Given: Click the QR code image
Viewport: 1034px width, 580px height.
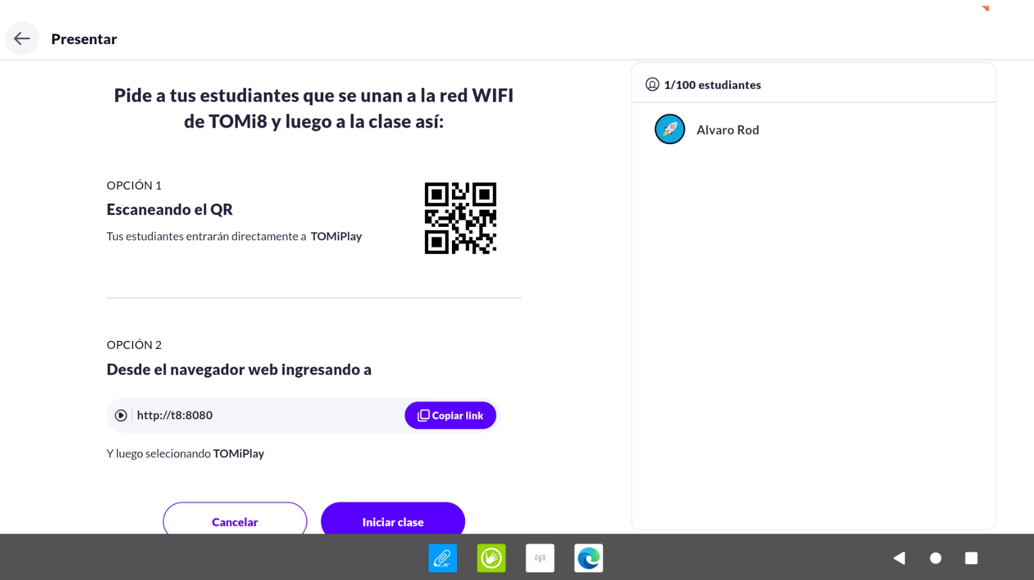Looking at the screenshot, I should tap(460, 218).
